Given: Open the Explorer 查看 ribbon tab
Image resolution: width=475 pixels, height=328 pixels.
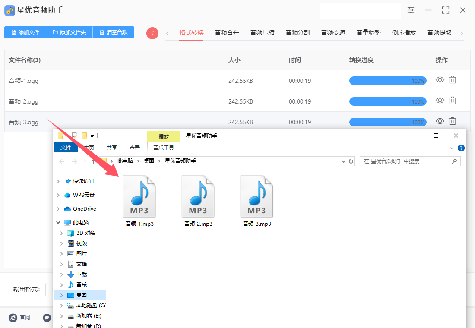Looking at the screenshot, I should coord(135,148).
